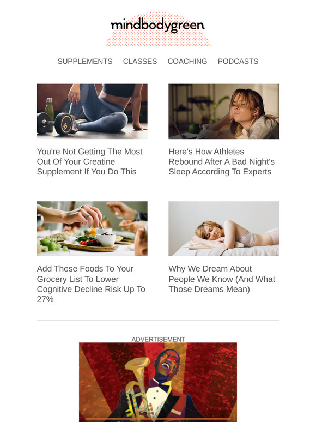Viewport: 316px width, 422px height.
Task: Open the food platter article image
Action: 92,228
